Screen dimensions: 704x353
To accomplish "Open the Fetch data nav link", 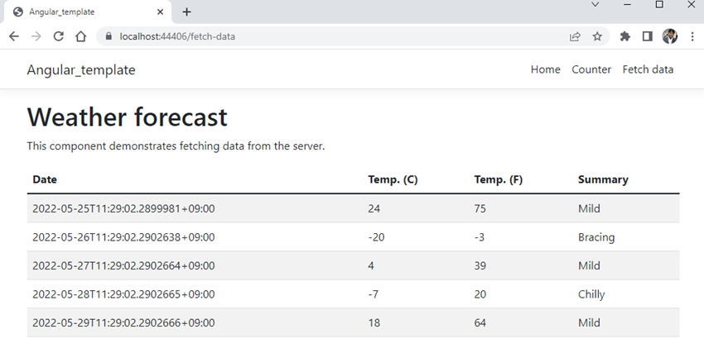I will point(648,69).
